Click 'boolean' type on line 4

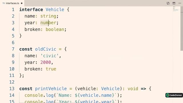point(55,29)
